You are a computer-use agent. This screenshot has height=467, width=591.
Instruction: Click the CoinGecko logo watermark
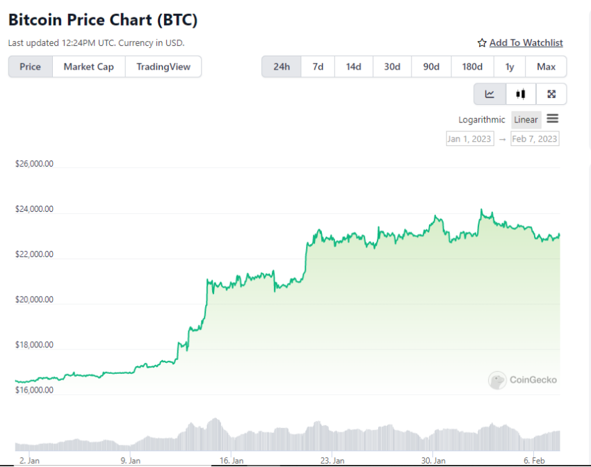point(522,380)
